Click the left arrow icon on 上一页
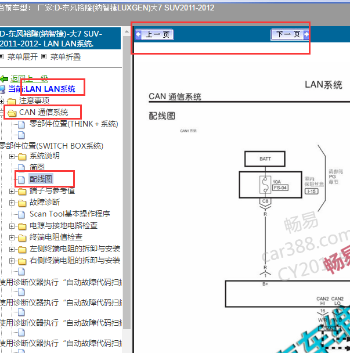Viewport: 350px width, 353px height. [138, 34]
